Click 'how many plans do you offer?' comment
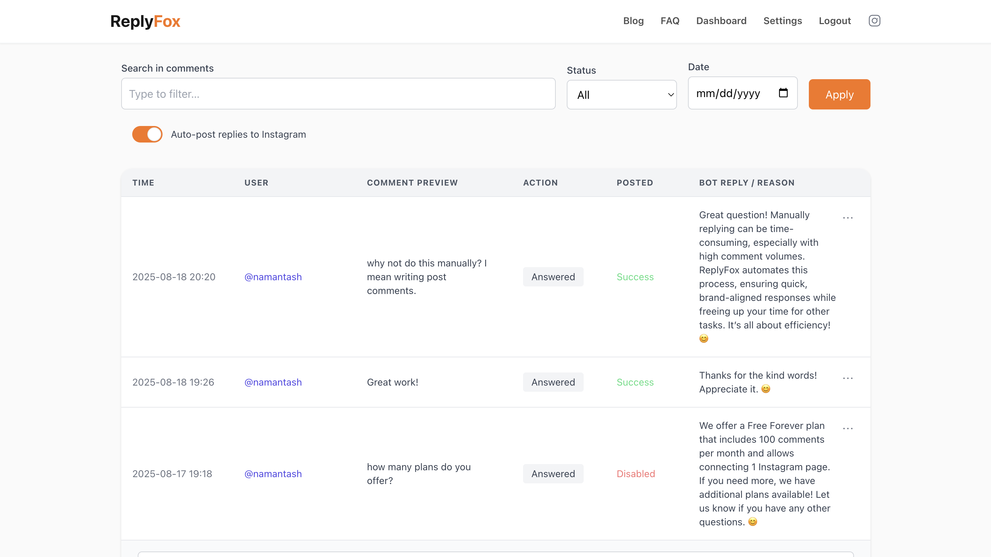This screenshot has height=557, width=991. pos(419,474)
